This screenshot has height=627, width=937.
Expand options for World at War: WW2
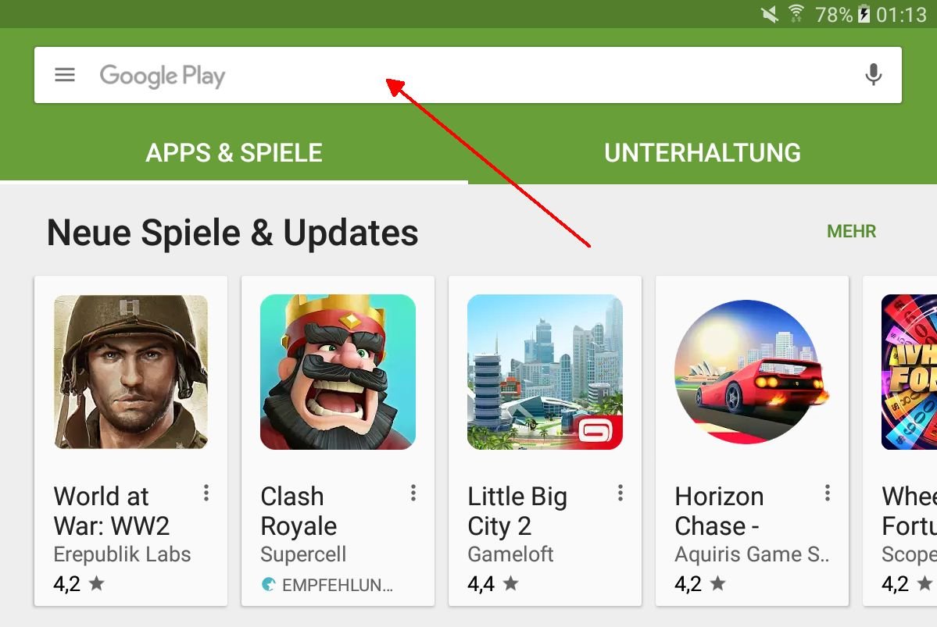(x=206, y=493)
